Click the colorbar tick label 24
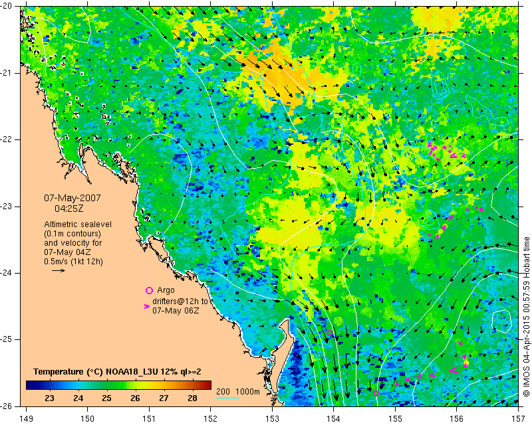The height and width of the screenshot is (425, 532). coord(78,398)
